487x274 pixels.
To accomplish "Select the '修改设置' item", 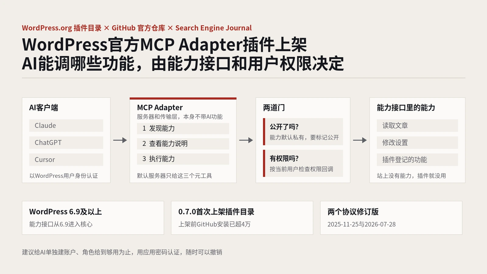I will point(417,142).
